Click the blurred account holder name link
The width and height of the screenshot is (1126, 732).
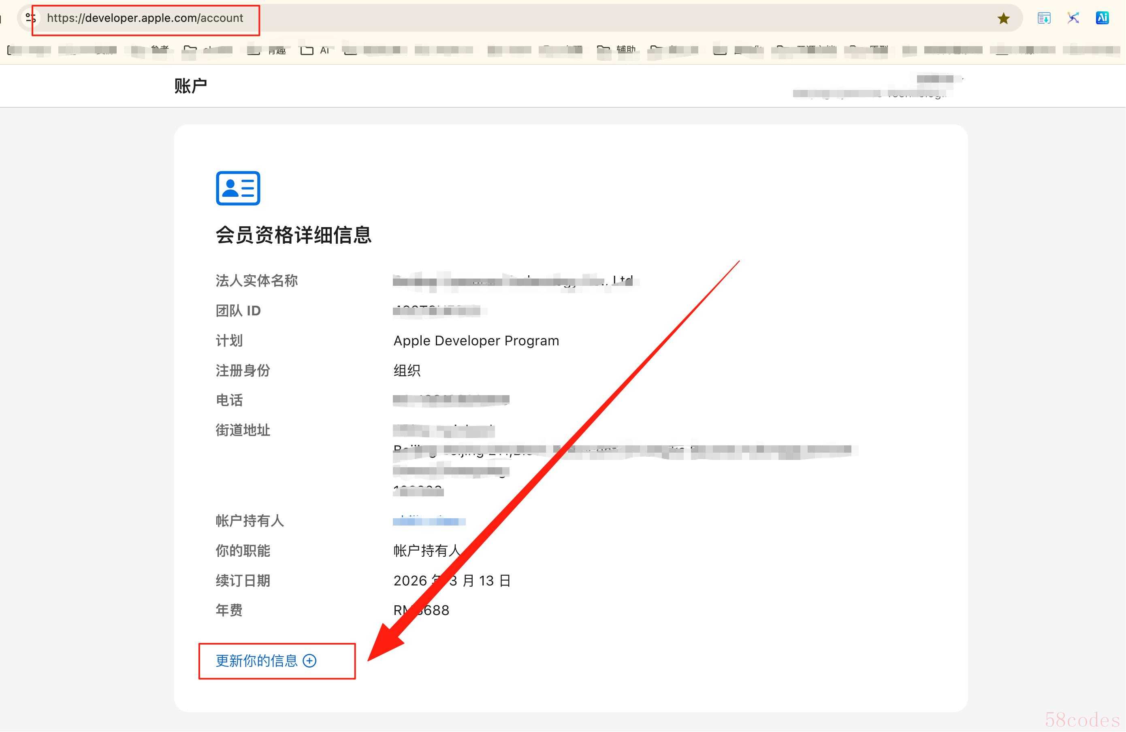429,521
